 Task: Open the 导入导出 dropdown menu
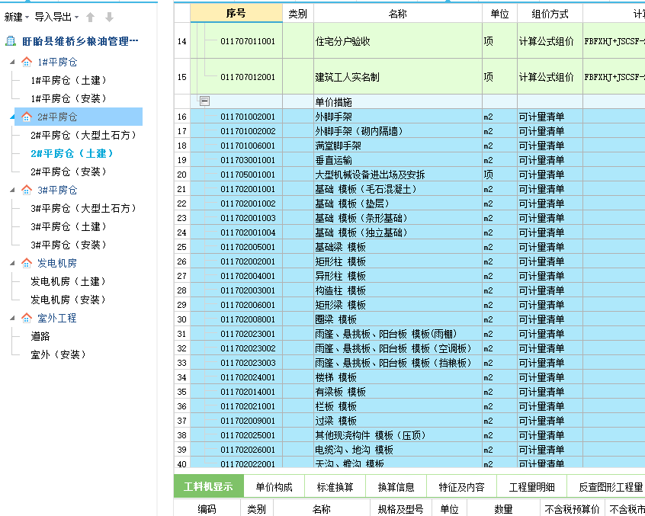[x=56, y=17]
